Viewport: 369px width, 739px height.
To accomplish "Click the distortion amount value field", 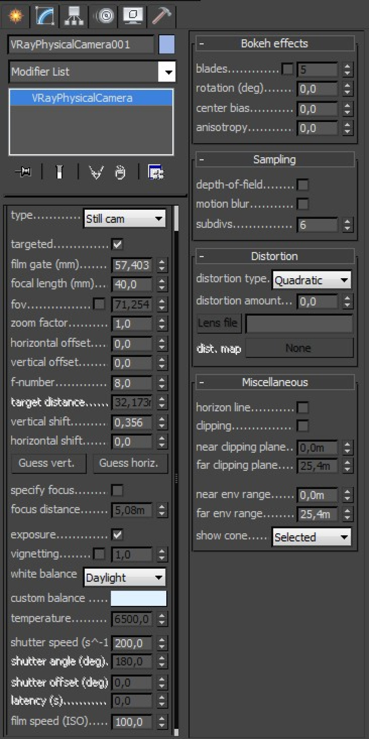I will tap(318, 301).
